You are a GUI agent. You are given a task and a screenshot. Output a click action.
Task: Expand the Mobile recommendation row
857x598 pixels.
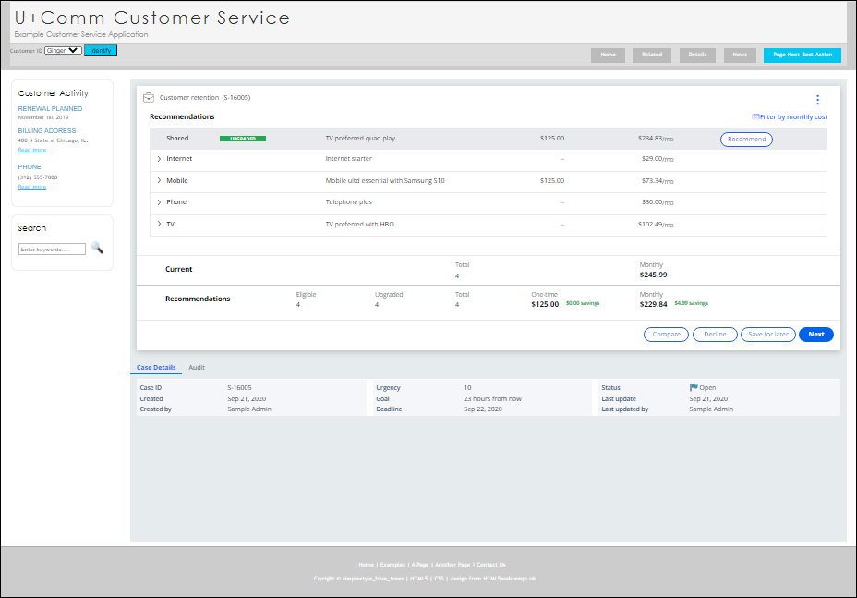(160, 180)
